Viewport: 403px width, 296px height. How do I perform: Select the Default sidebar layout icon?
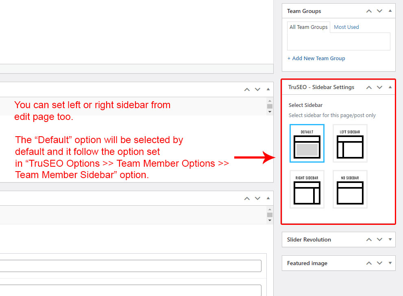pos(307,144)
